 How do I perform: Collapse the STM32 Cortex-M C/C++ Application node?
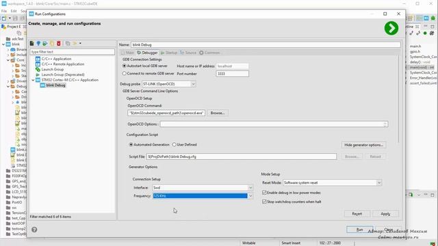[33, 80]
